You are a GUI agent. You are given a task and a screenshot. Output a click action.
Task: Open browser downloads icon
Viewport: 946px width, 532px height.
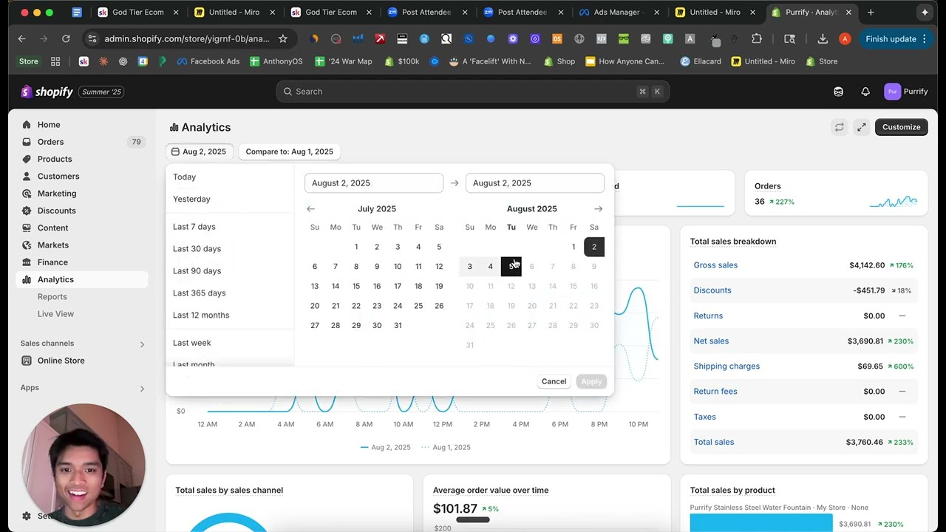coord(823,39)
